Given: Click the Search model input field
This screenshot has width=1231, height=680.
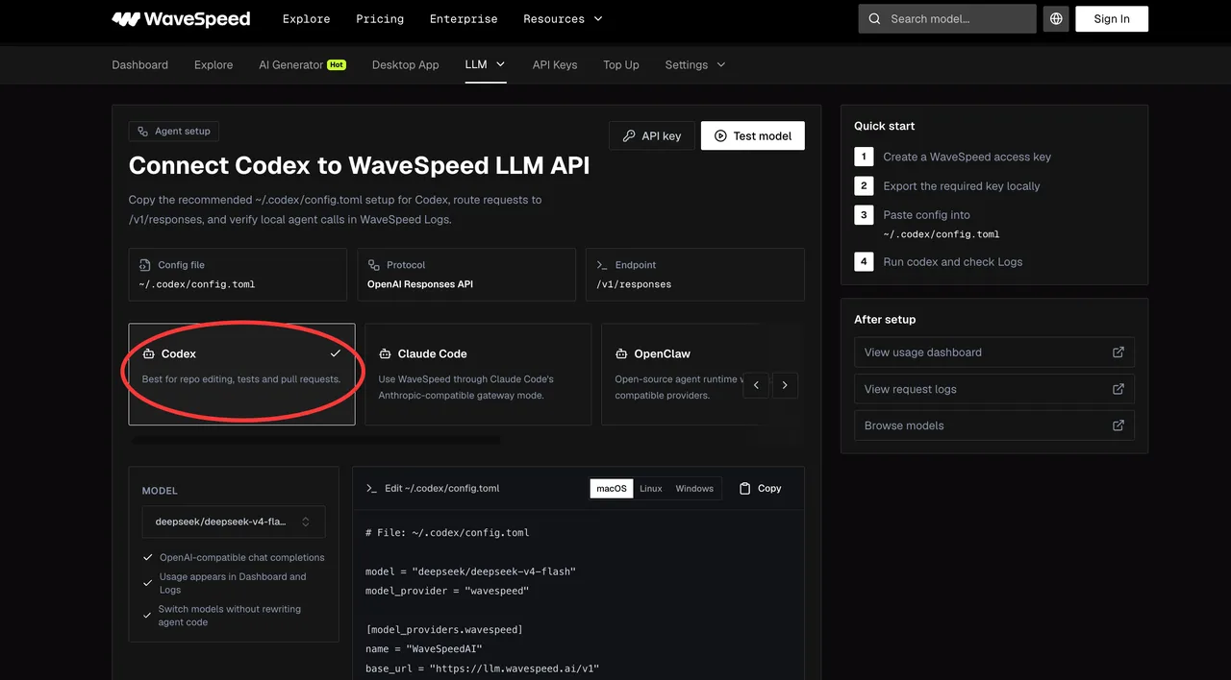Looking at the screenshot, I should point(947,18).
